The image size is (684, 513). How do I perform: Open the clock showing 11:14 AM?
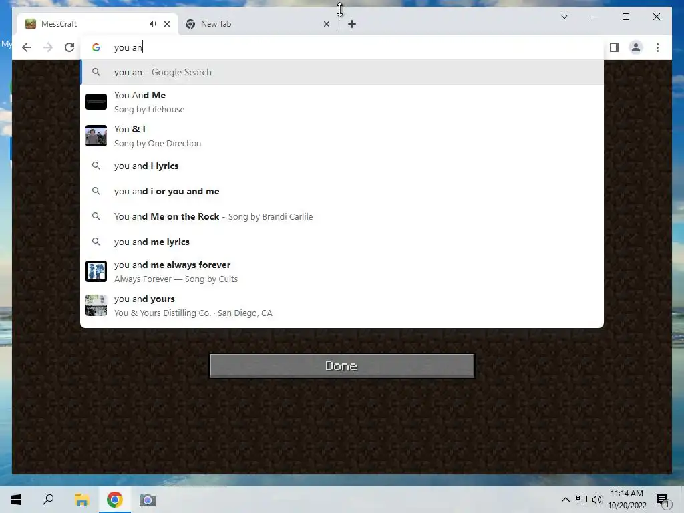pyautogui.click(x=627, y=500)
